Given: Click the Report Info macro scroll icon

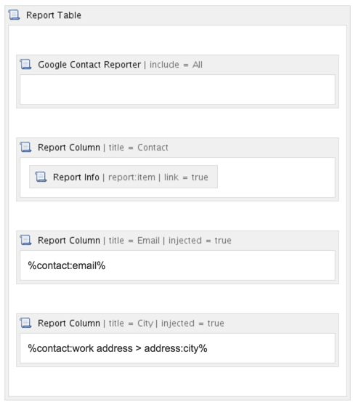Looking at the screenshot, I should coord(41,177).
